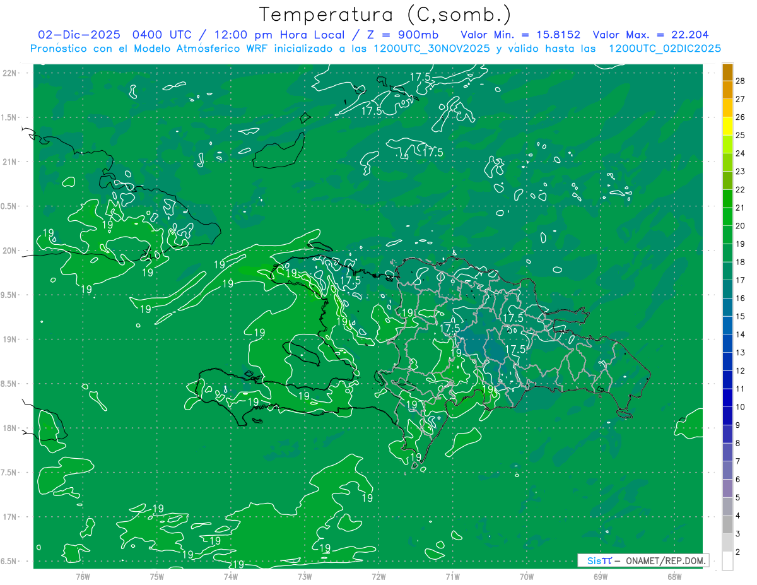
Task: Click the legend value label '13'
Action: click(x=741, y=352)
